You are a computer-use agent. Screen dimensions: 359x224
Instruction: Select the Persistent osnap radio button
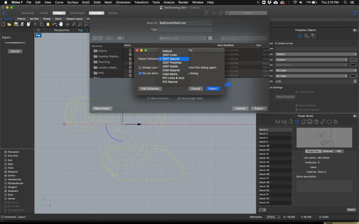point(6,152)
